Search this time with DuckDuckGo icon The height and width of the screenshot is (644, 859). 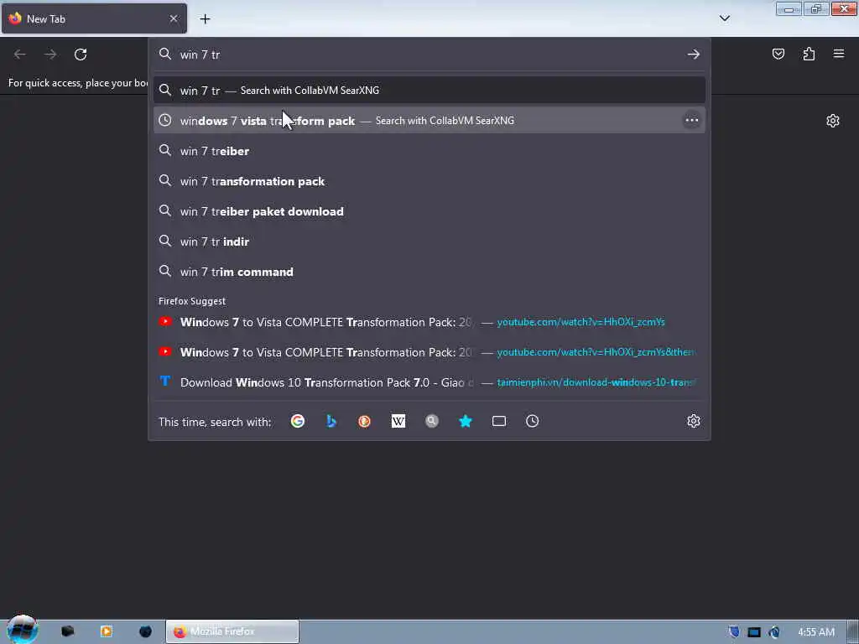364,421
